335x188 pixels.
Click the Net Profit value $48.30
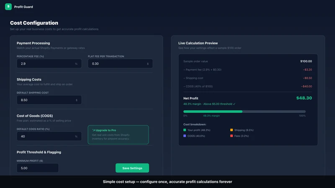pos(304,98)
